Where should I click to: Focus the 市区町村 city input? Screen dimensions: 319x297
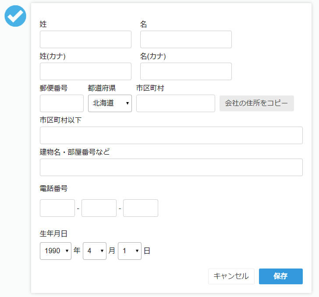point(176,103)
